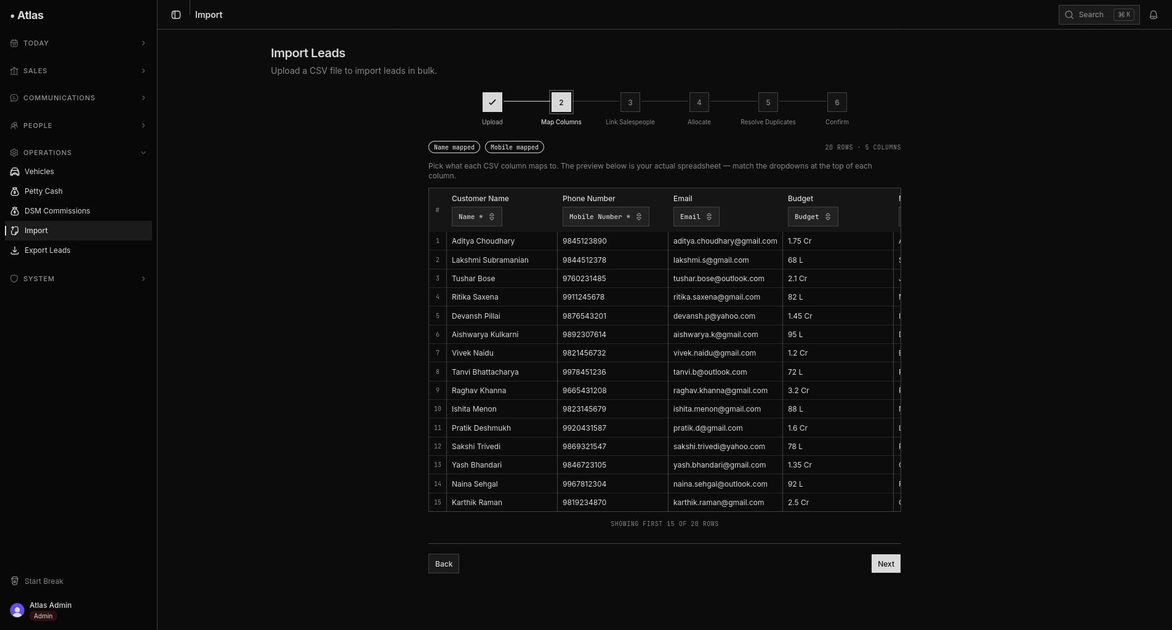The height and width of the screenshot is (630, 1172).
Task: Open the Name mapping dropdown
Action: 477,217
